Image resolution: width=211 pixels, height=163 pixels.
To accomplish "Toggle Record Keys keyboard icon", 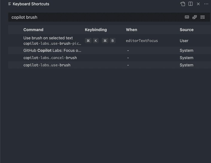I will [187, 17].
